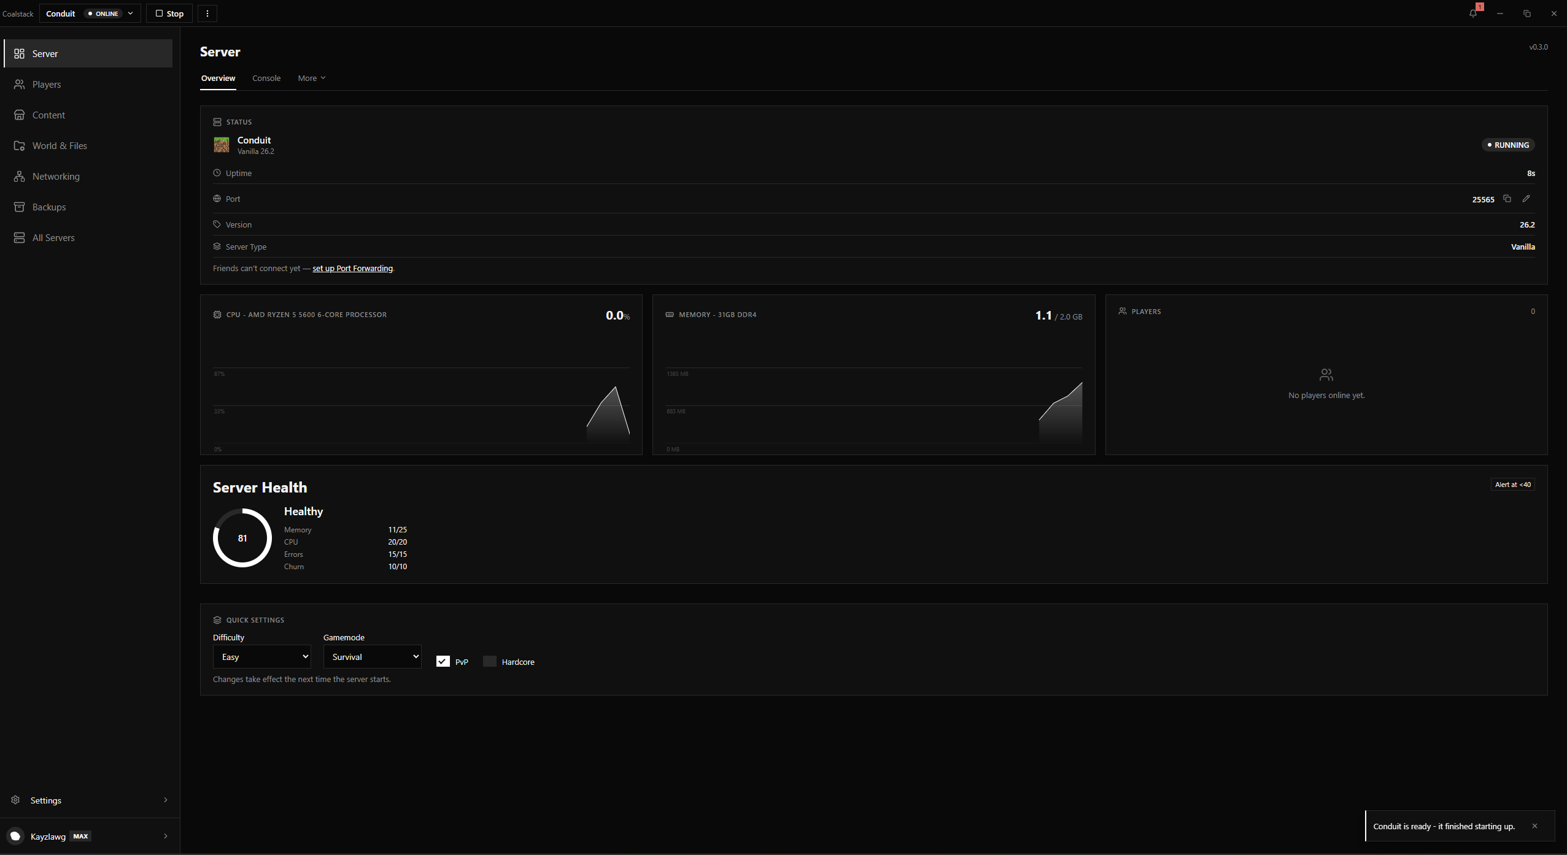Open the Gamemode dropdown set to Survival

point(373,656)
